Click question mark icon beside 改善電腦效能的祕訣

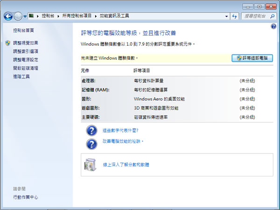click(91, 144)
